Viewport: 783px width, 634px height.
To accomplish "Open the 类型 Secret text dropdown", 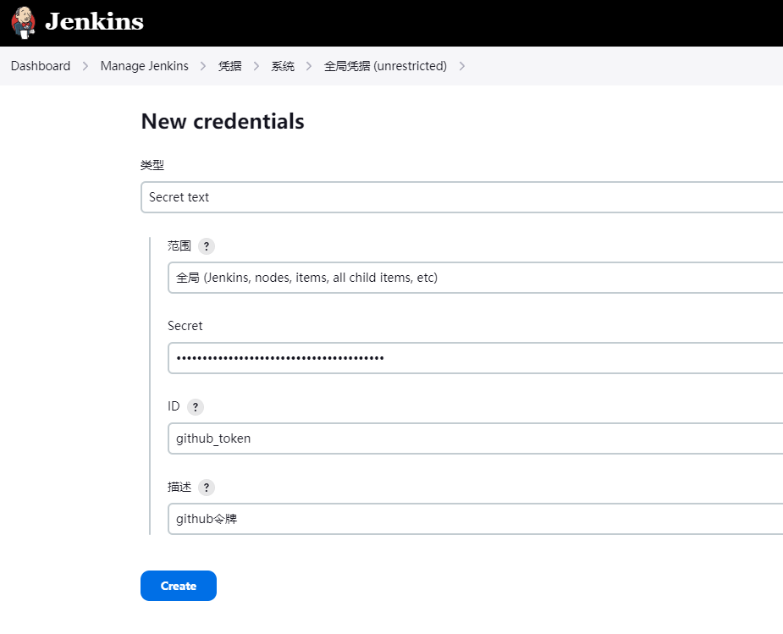I will [x=462, y=197].
